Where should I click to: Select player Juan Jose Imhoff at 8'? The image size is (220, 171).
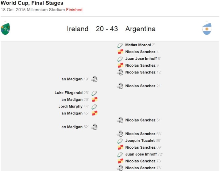click(141, 58)
